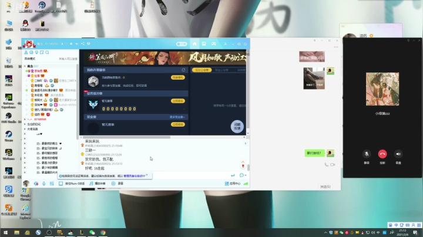Open the audio mixer settings icon

[52, 184]
